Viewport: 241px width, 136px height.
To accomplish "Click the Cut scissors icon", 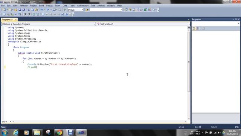I will point(29,10).
